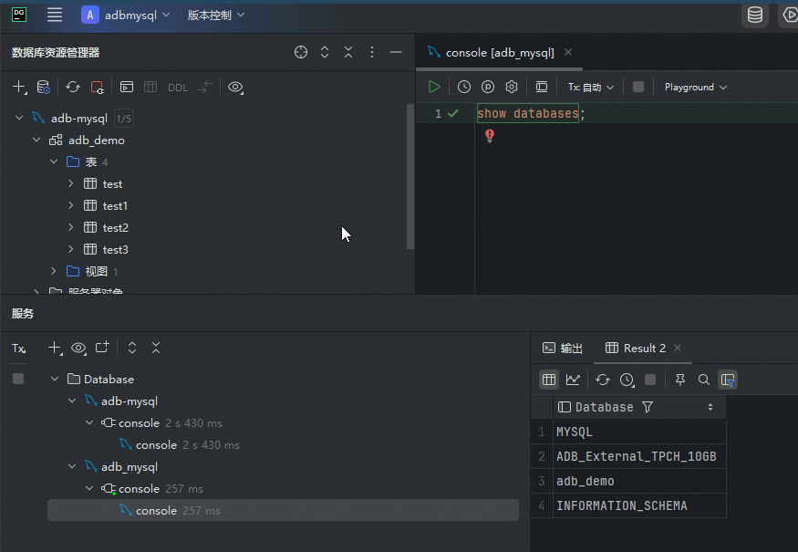The height and width of the screenshot is (552, 798).
Task: Click the DDL toolbar button
Action: 178,88
